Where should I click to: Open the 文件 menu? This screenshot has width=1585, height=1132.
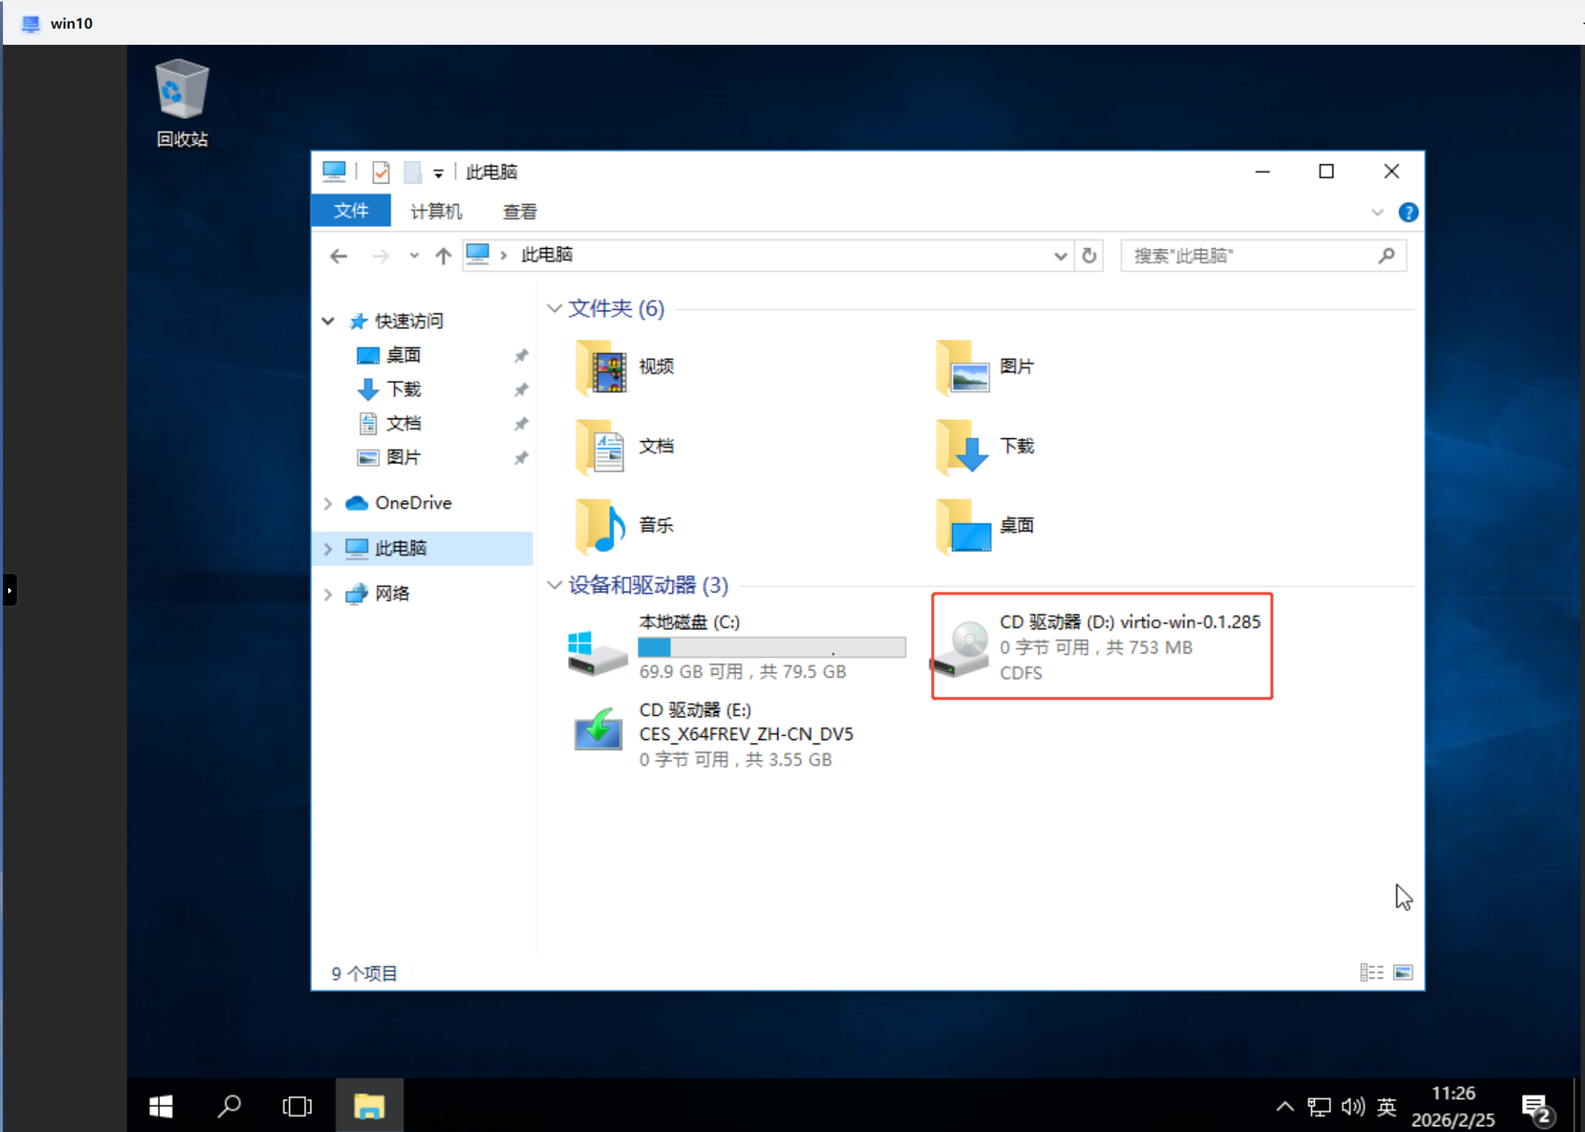point(351,211)
